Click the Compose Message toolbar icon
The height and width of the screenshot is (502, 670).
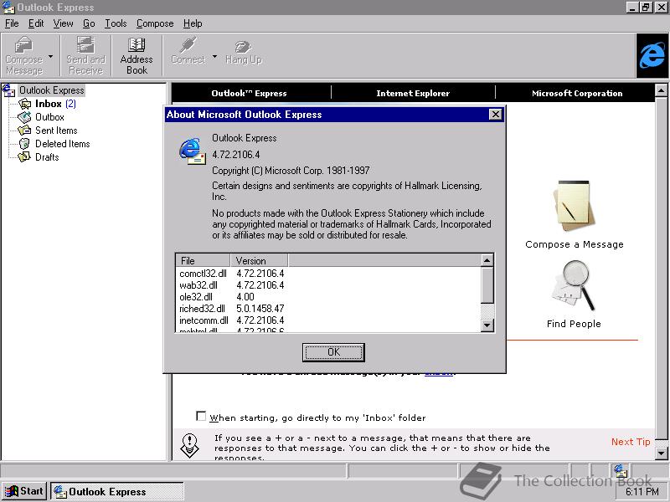click(x=24, y=56)
